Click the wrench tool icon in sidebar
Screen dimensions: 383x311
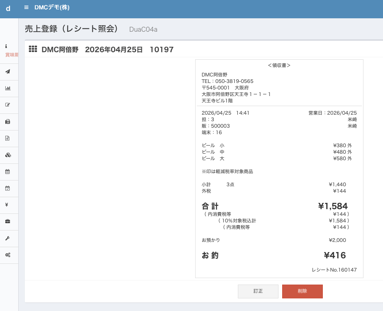7,238
